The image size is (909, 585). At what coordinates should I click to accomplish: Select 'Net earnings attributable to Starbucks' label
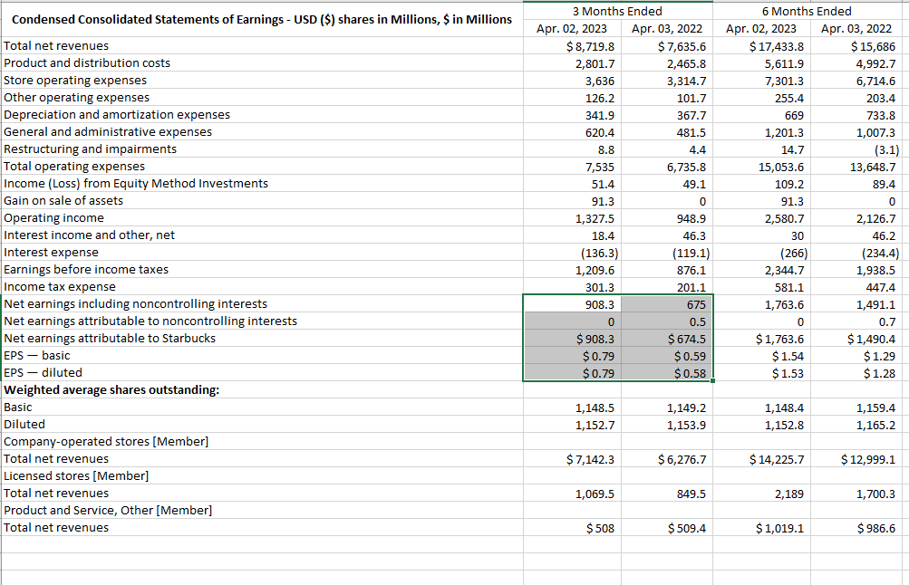(x=110, y=339)
